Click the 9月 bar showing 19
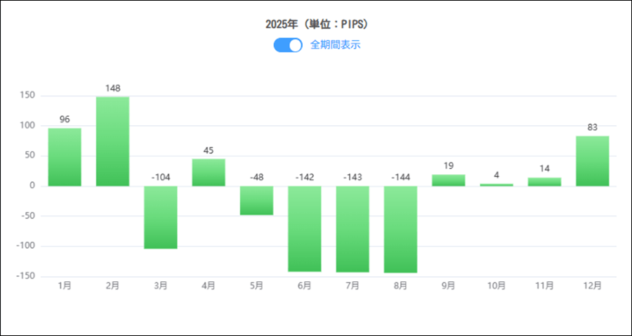Image resolution: width=632 pixels, height=336 pixels. coord(449,180)
